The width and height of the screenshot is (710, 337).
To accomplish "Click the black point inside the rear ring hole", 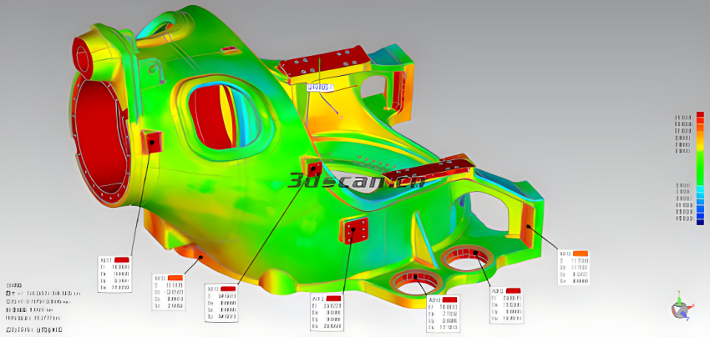I will point(476,253).
